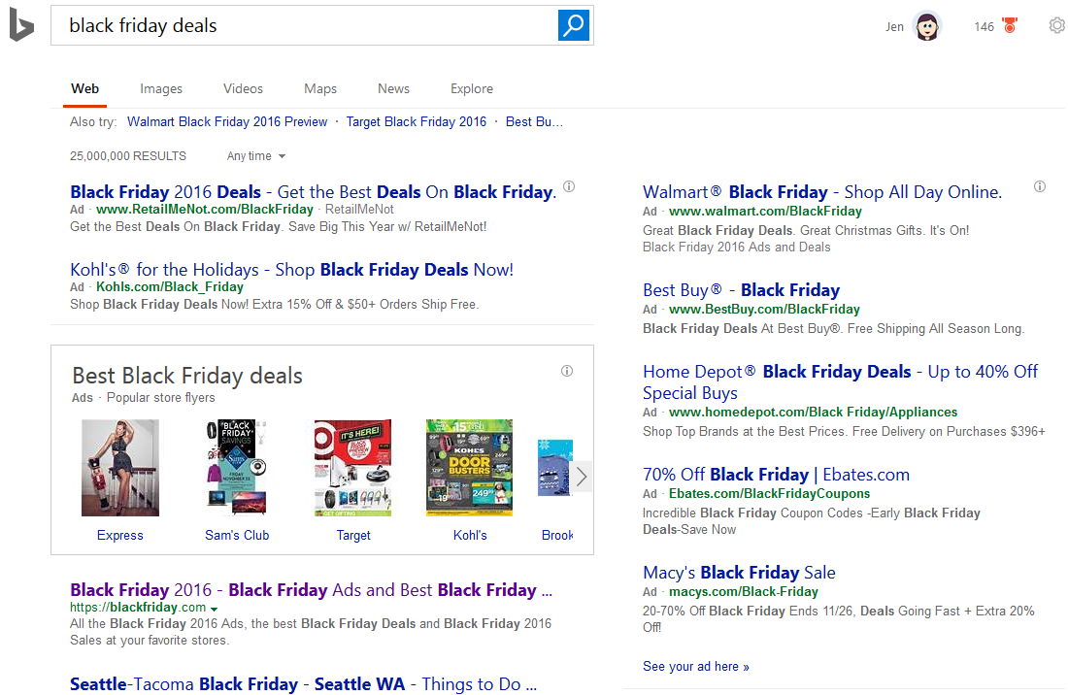Open Jen's profile avatar
Viewport: 1068px width, 695px height.
click(x=927, y=26)
